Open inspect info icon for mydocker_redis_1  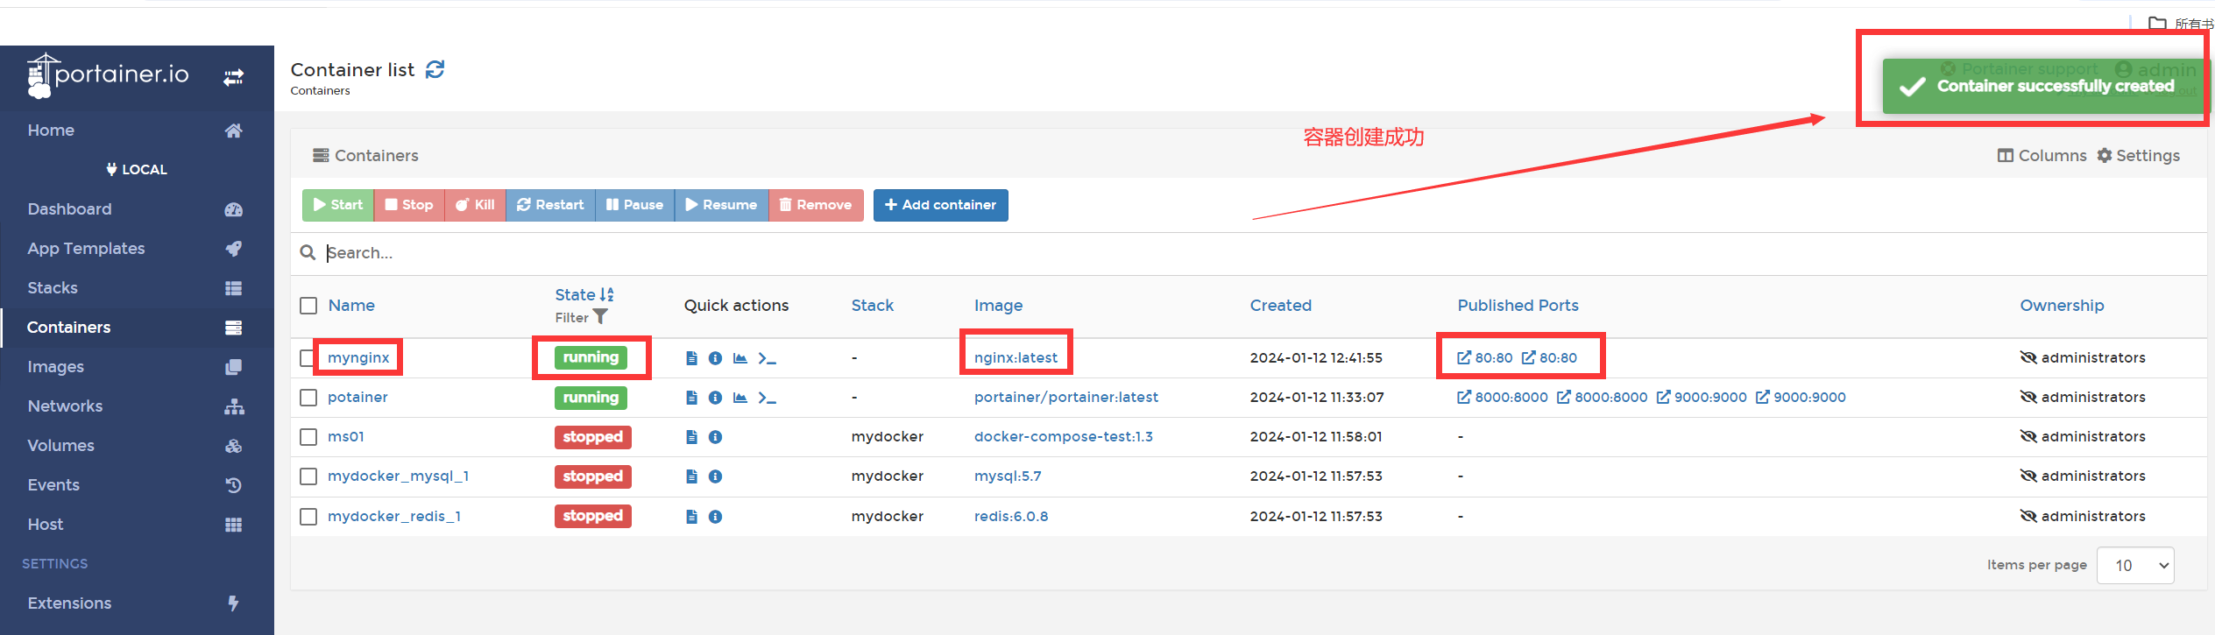click(x=715, y=517)
